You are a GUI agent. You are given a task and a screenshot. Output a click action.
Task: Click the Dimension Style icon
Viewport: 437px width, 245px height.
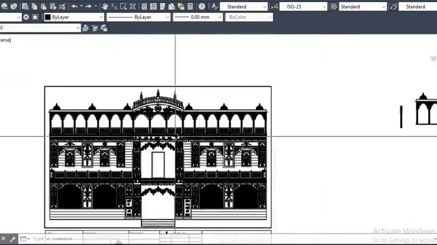click(x=274, y=6)
